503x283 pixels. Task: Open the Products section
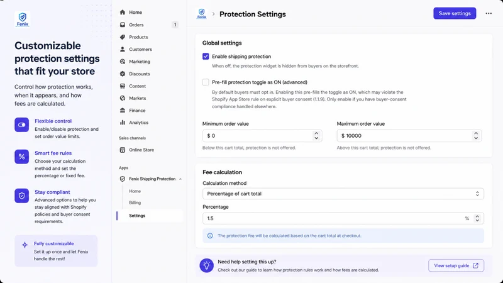(x=138, y=37)
